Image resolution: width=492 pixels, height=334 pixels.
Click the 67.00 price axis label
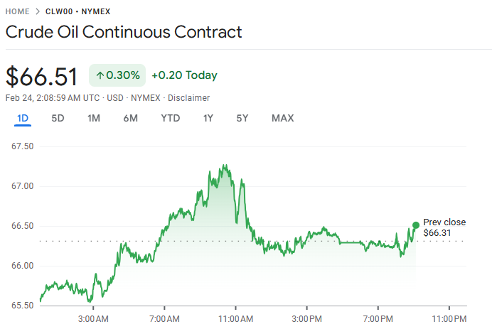pos(23,186)
